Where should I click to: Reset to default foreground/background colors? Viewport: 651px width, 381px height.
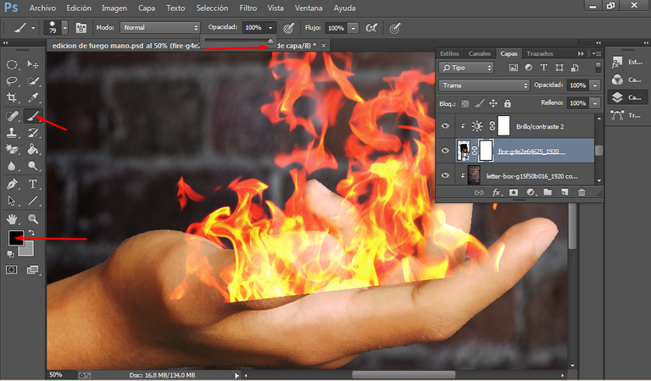(10, 253)
